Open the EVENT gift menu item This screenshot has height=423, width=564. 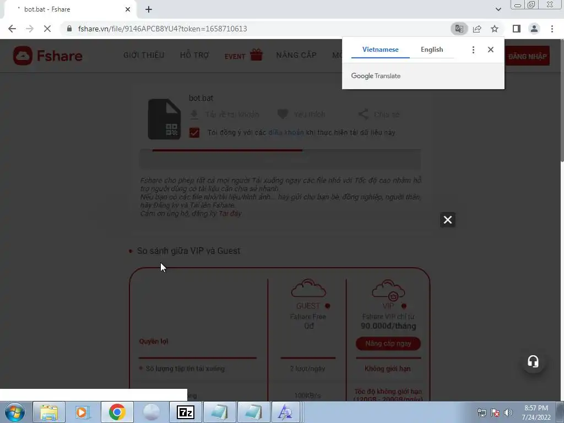[x=243, y=56]
